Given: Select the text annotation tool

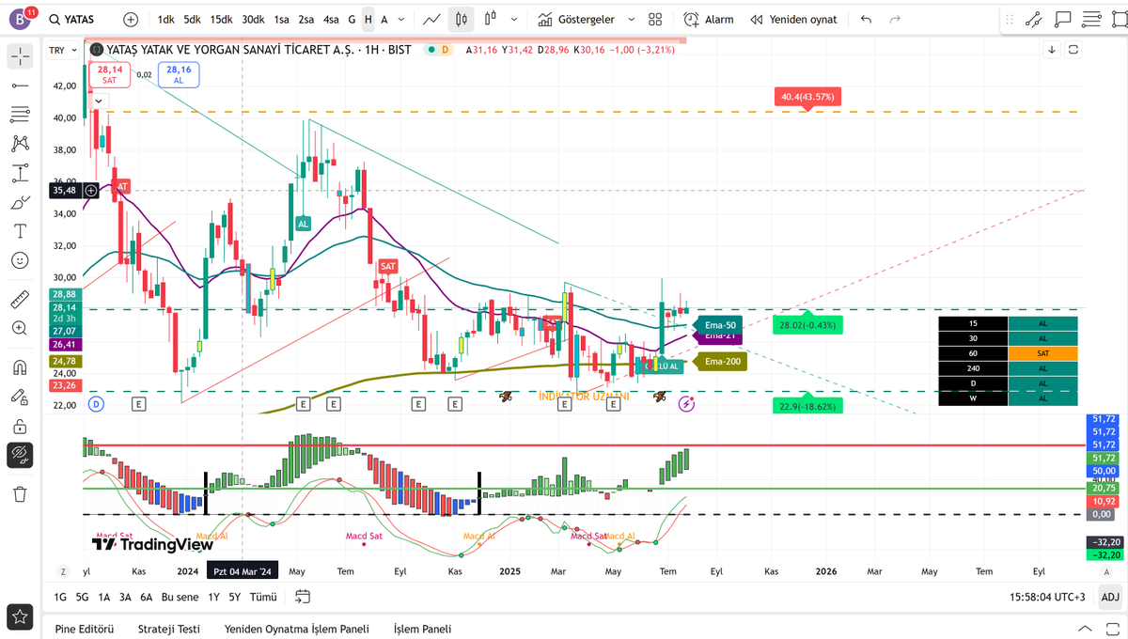Looking at the screenshot, I should 20,231.
